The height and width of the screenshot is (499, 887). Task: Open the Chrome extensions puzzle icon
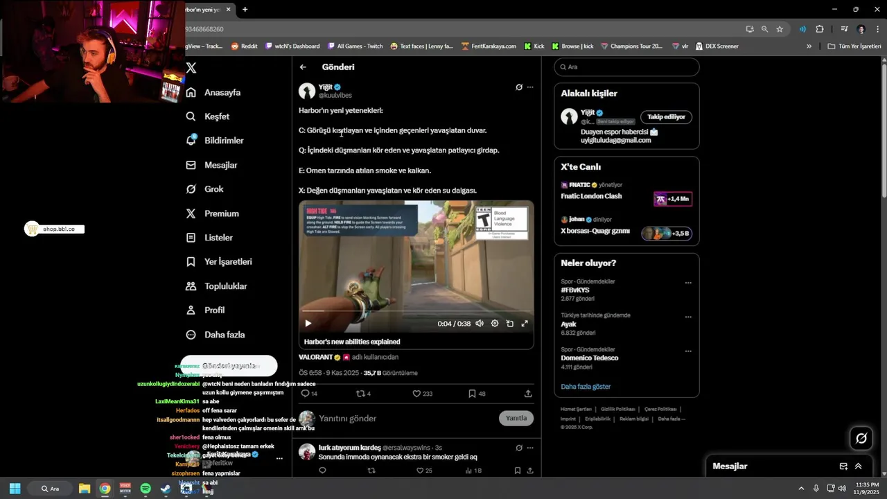coord(820,29)
